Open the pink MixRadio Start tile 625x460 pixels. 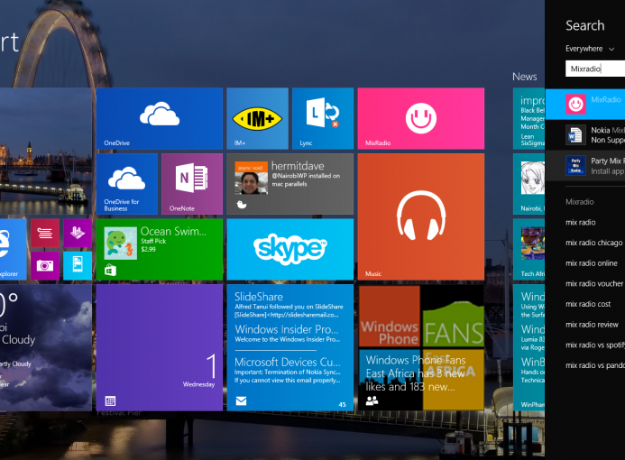pyautogui.click(x=421, y=118)
